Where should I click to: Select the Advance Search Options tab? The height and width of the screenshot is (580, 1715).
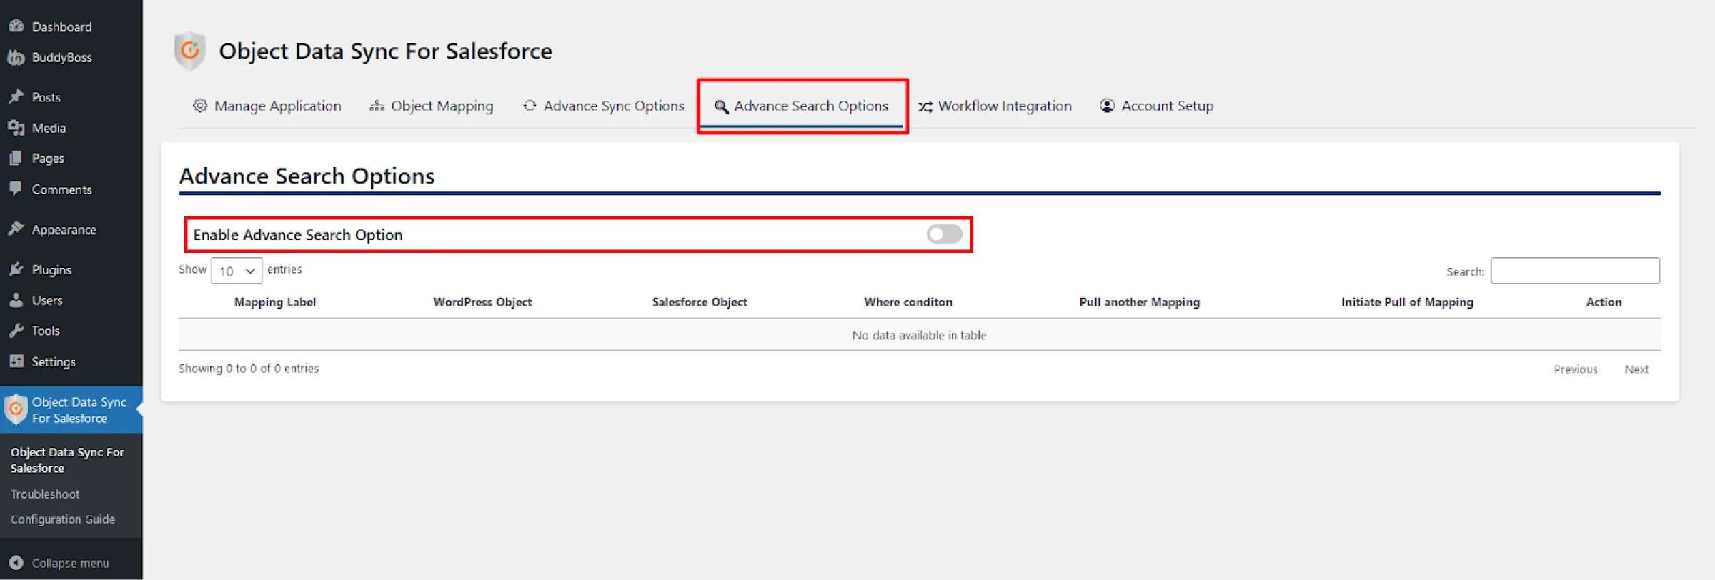click(802, 106)
